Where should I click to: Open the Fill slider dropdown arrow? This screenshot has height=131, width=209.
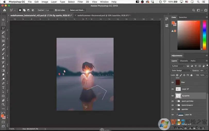(207, 75)
